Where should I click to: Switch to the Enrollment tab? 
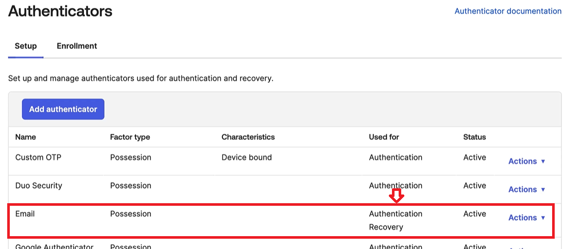coord(77,46)
